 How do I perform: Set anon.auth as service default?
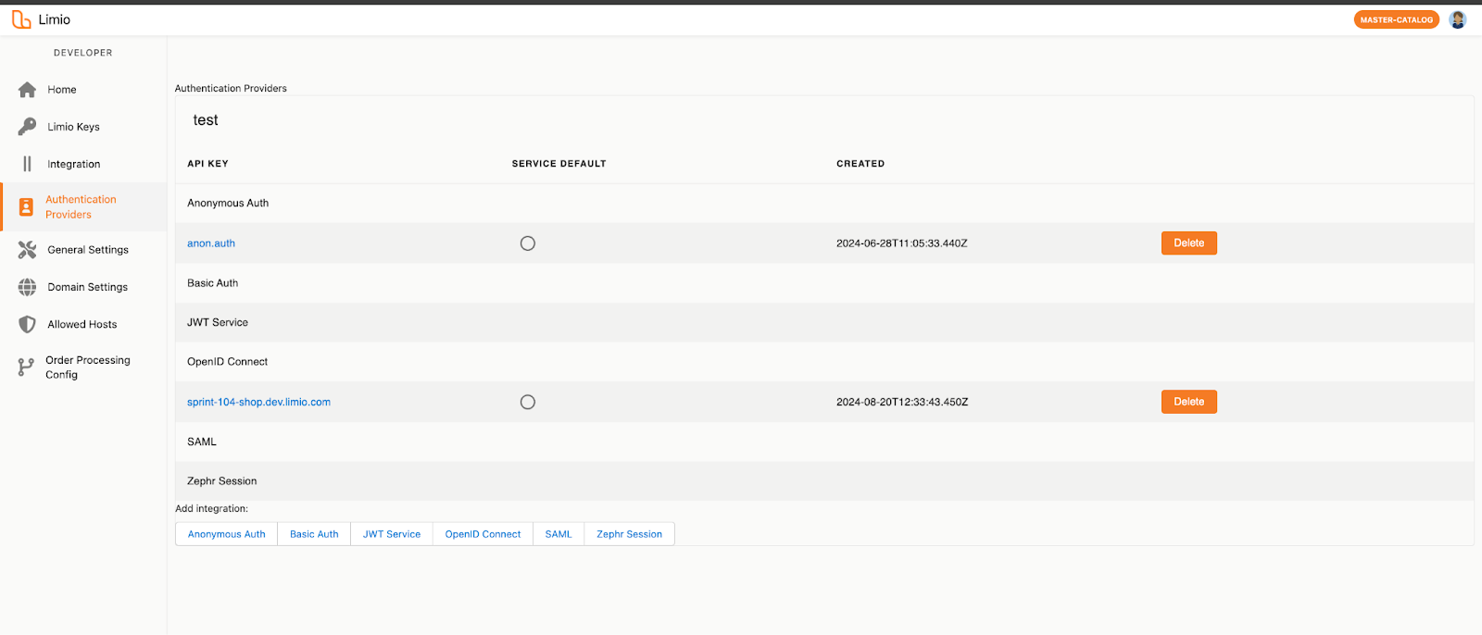point(528,243)
